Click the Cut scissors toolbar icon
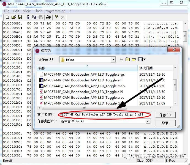Image resolution: width=190 pixels, height=165 pixels. pos(28,17)
